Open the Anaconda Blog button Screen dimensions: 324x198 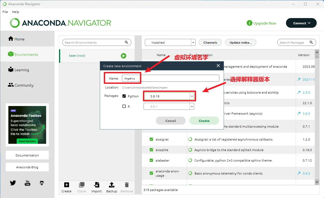pyautogui.click(x=27, y=167)
